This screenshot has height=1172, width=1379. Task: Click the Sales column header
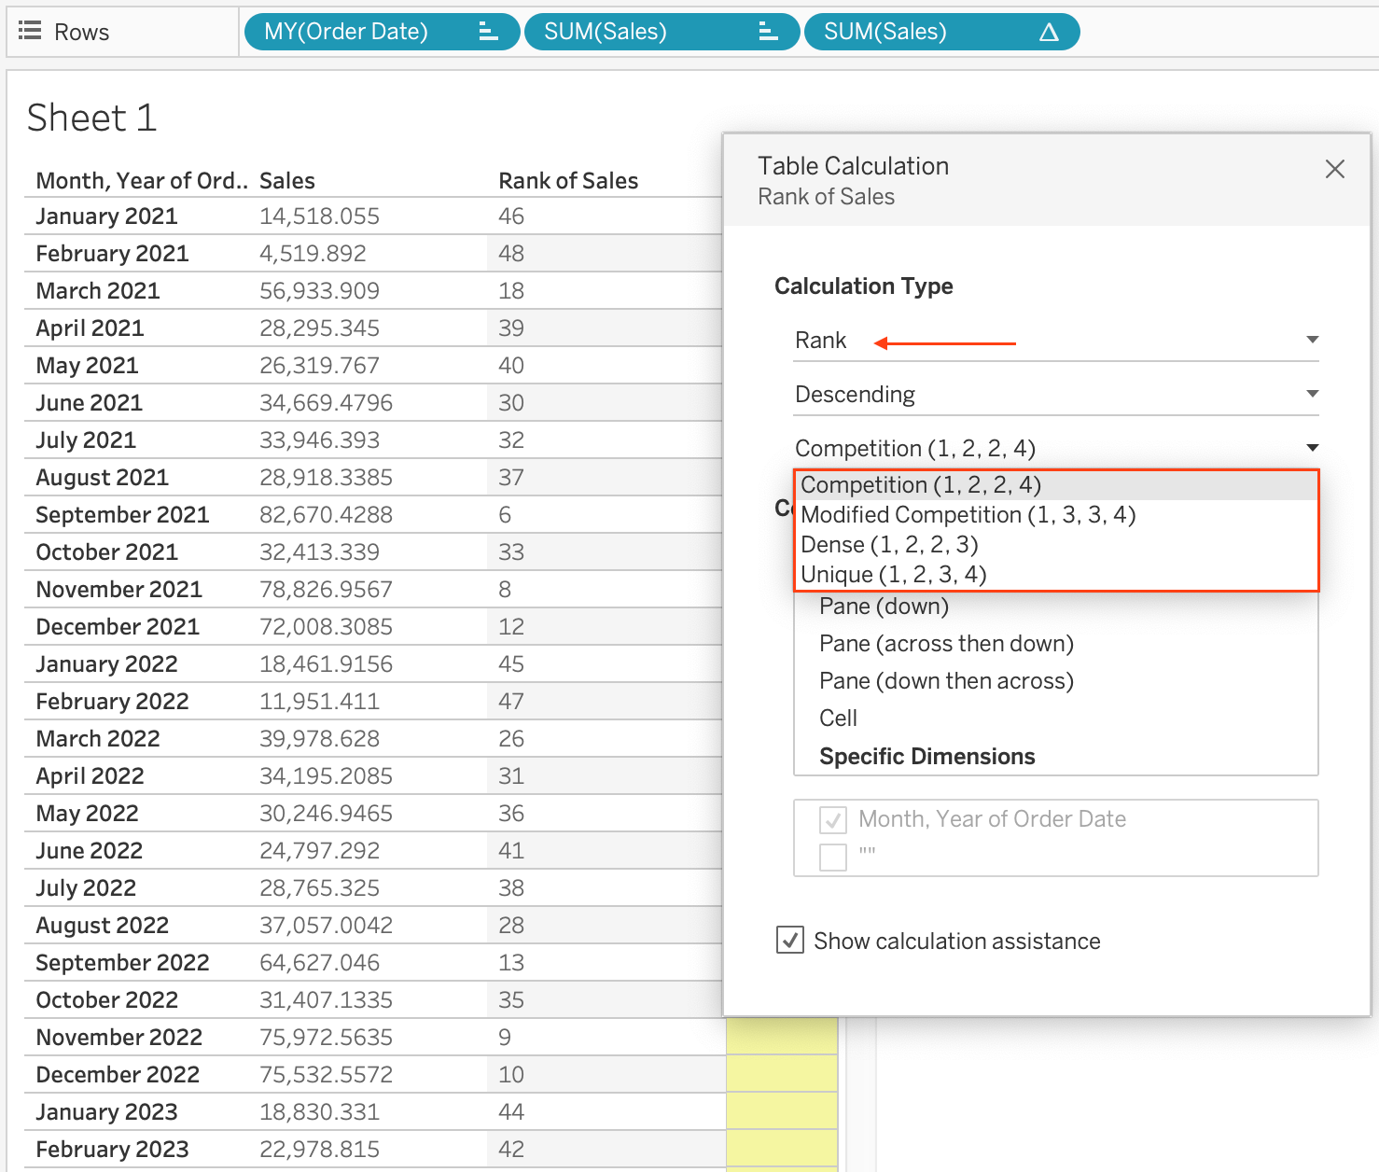[287, 181]
